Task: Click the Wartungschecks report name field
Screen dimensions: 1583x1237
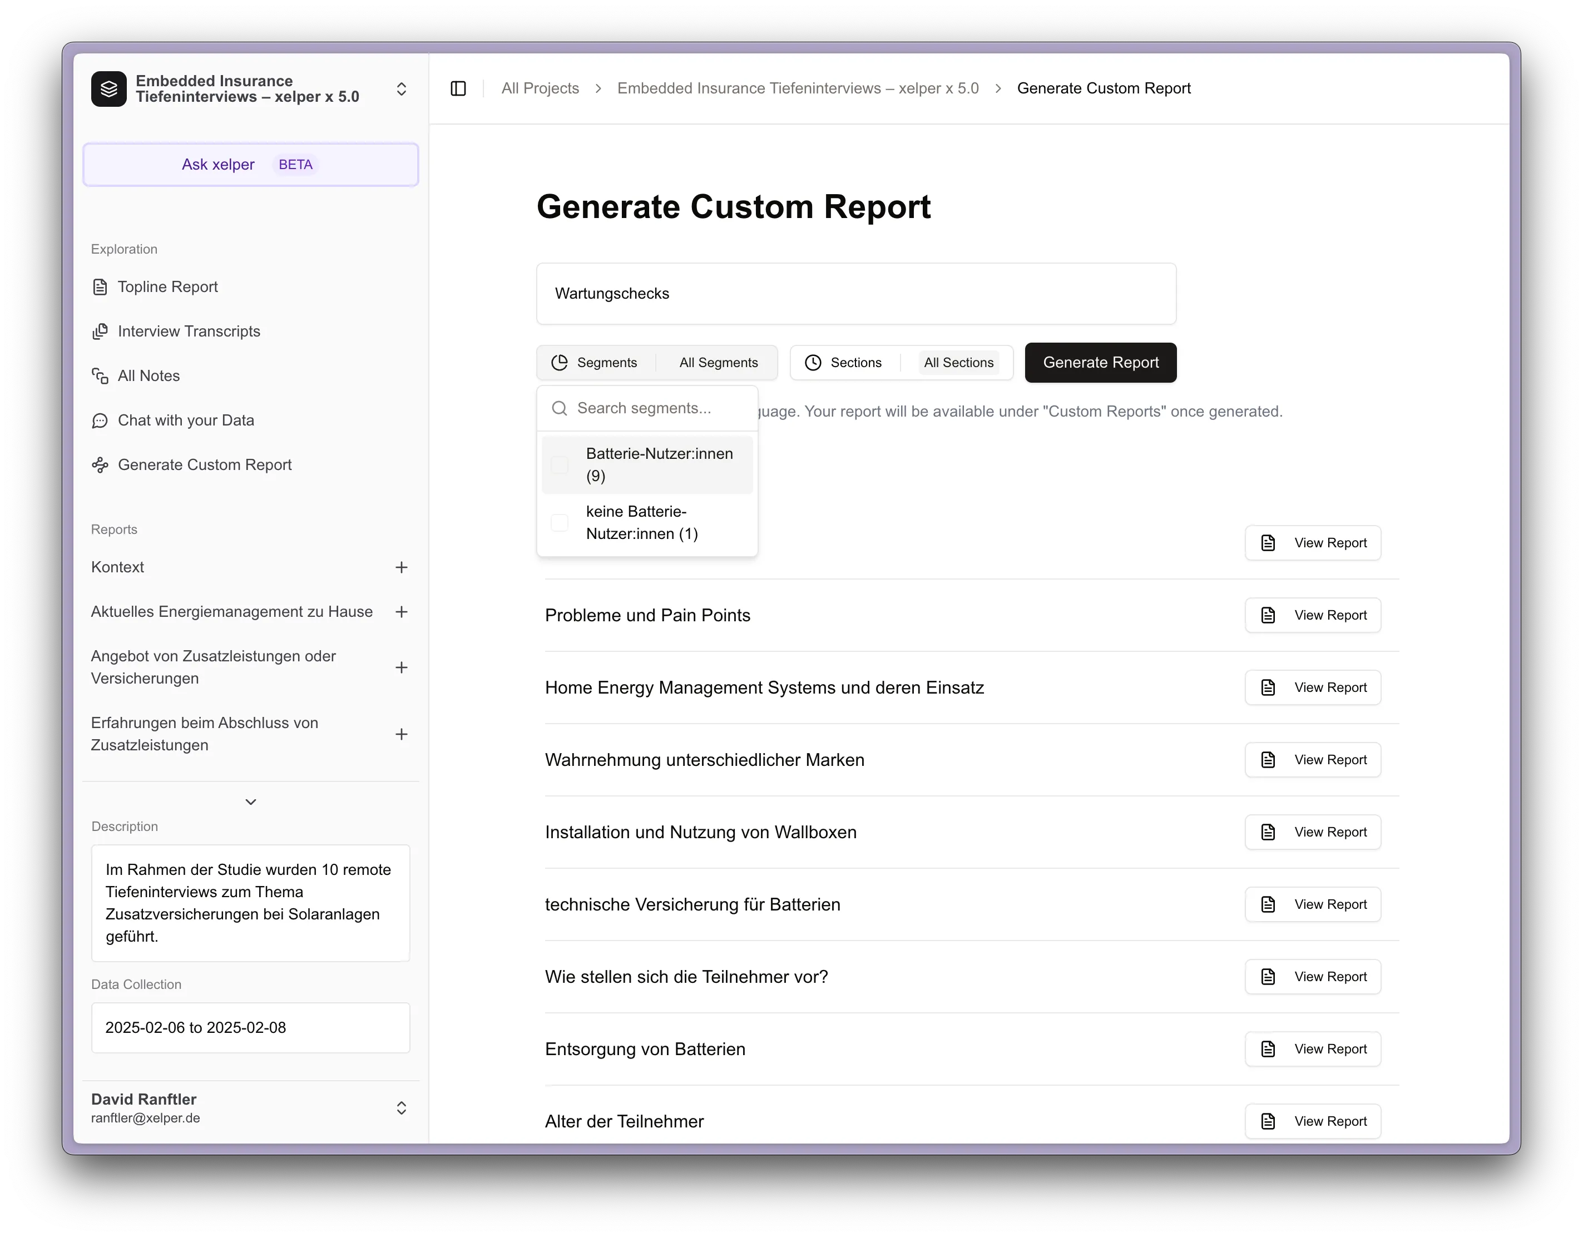Action: pyautogui.click(x=855, y=294)
